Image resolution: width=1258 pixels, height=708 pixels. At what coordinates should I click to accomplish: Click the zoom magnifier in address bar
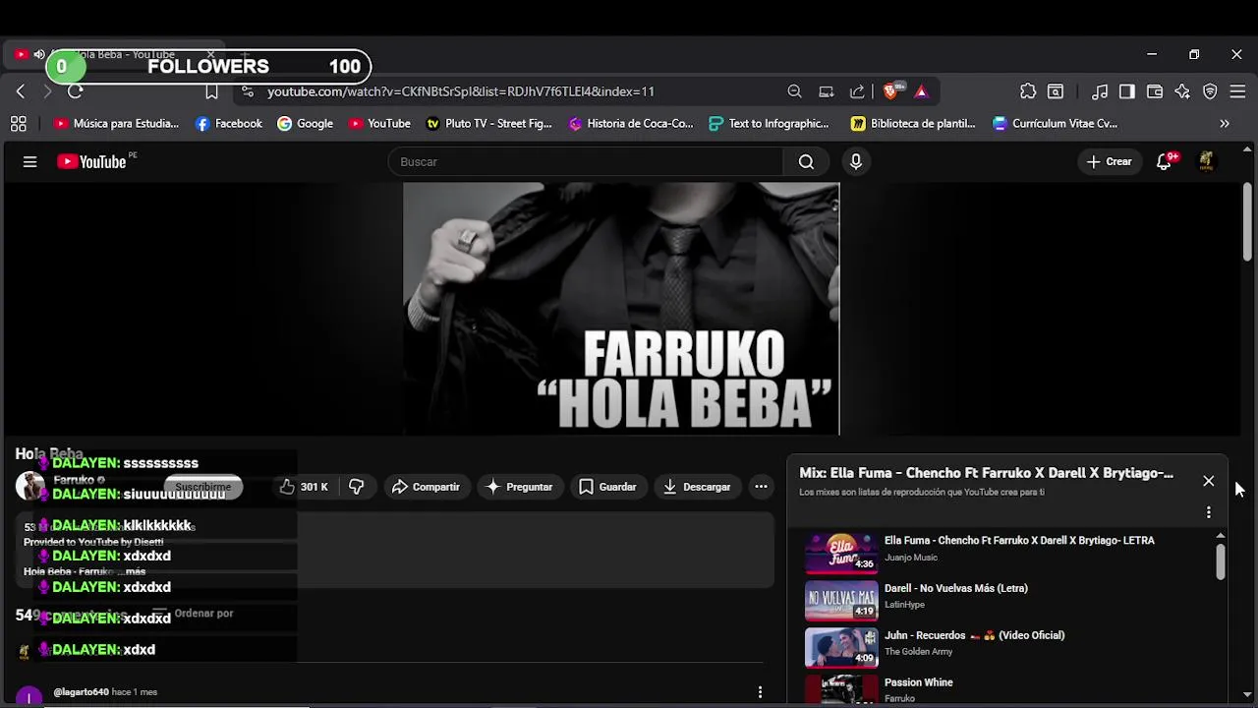tap(794, 91)
